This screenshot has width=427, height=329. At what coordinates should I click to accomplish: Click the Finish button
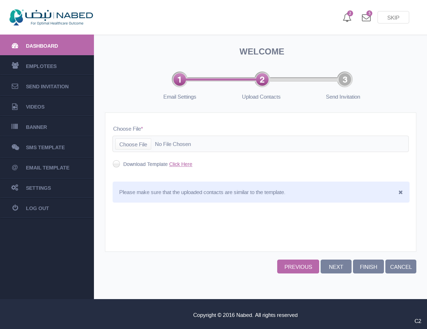point(368,267)
